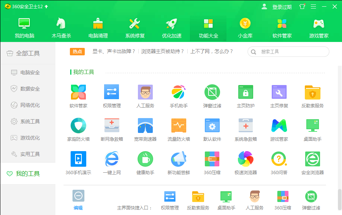
Task: Open 默认软件 settings tool
Action: tap(212, 126)
